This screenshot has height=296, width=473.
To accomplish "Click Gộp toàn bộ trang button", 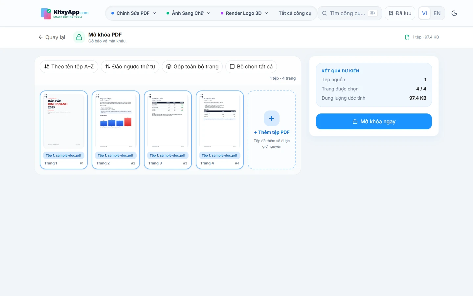I will click(192, 66).
